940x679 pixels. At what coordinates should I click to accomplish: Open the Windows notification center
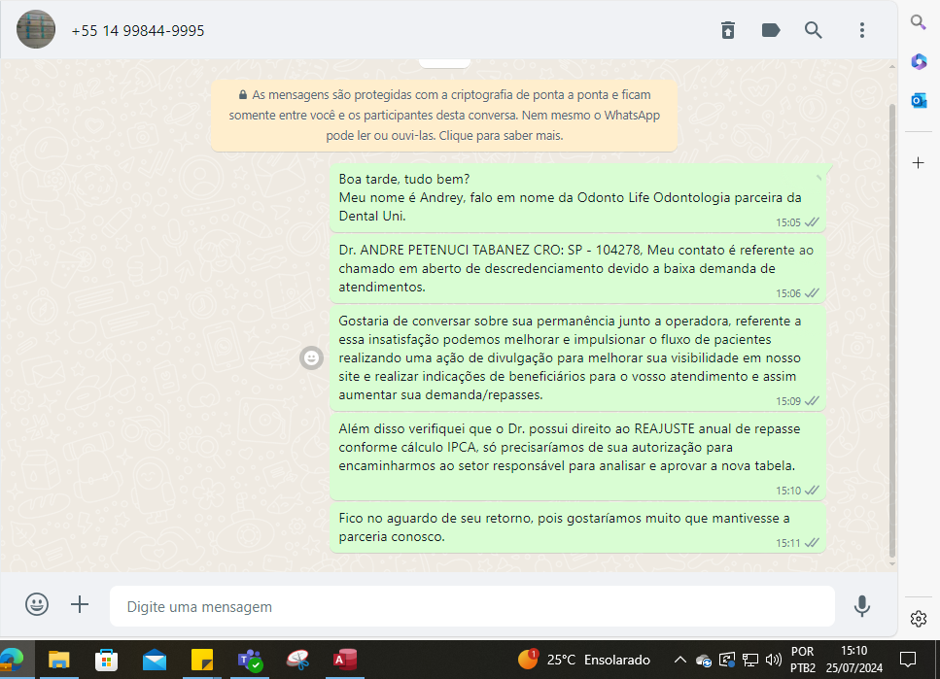click(908, 660)
